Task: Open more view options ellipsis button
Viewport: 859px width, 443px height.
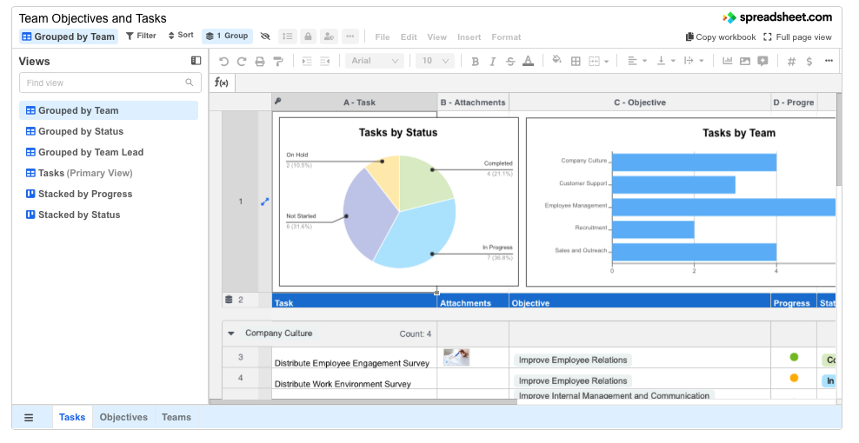Action: tap(350, 36)
